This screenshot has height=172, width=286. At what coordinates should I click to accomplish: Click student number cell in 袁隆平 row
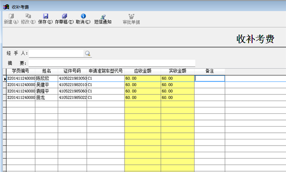coord(21,91)
